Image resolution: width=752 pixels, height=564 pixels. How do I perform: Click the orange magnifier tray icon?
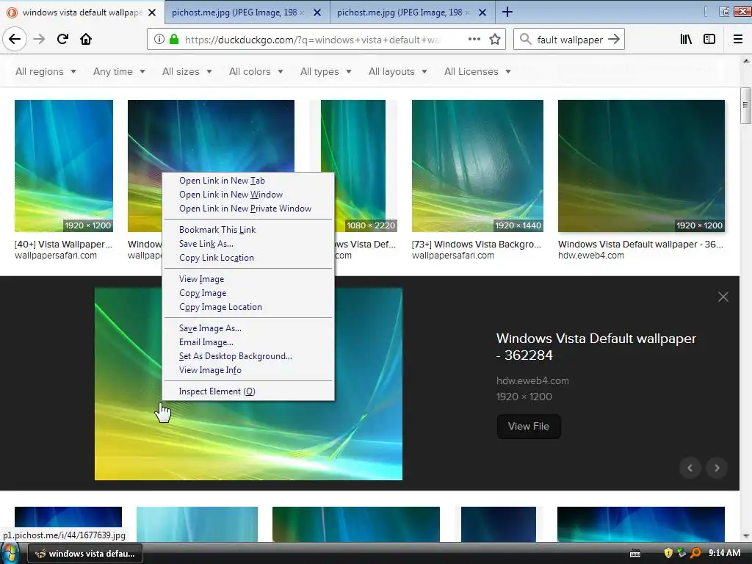coord(695,554)
